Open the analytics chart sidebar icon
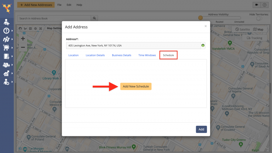The image size is (272, 153). click(x=6, y=73)
